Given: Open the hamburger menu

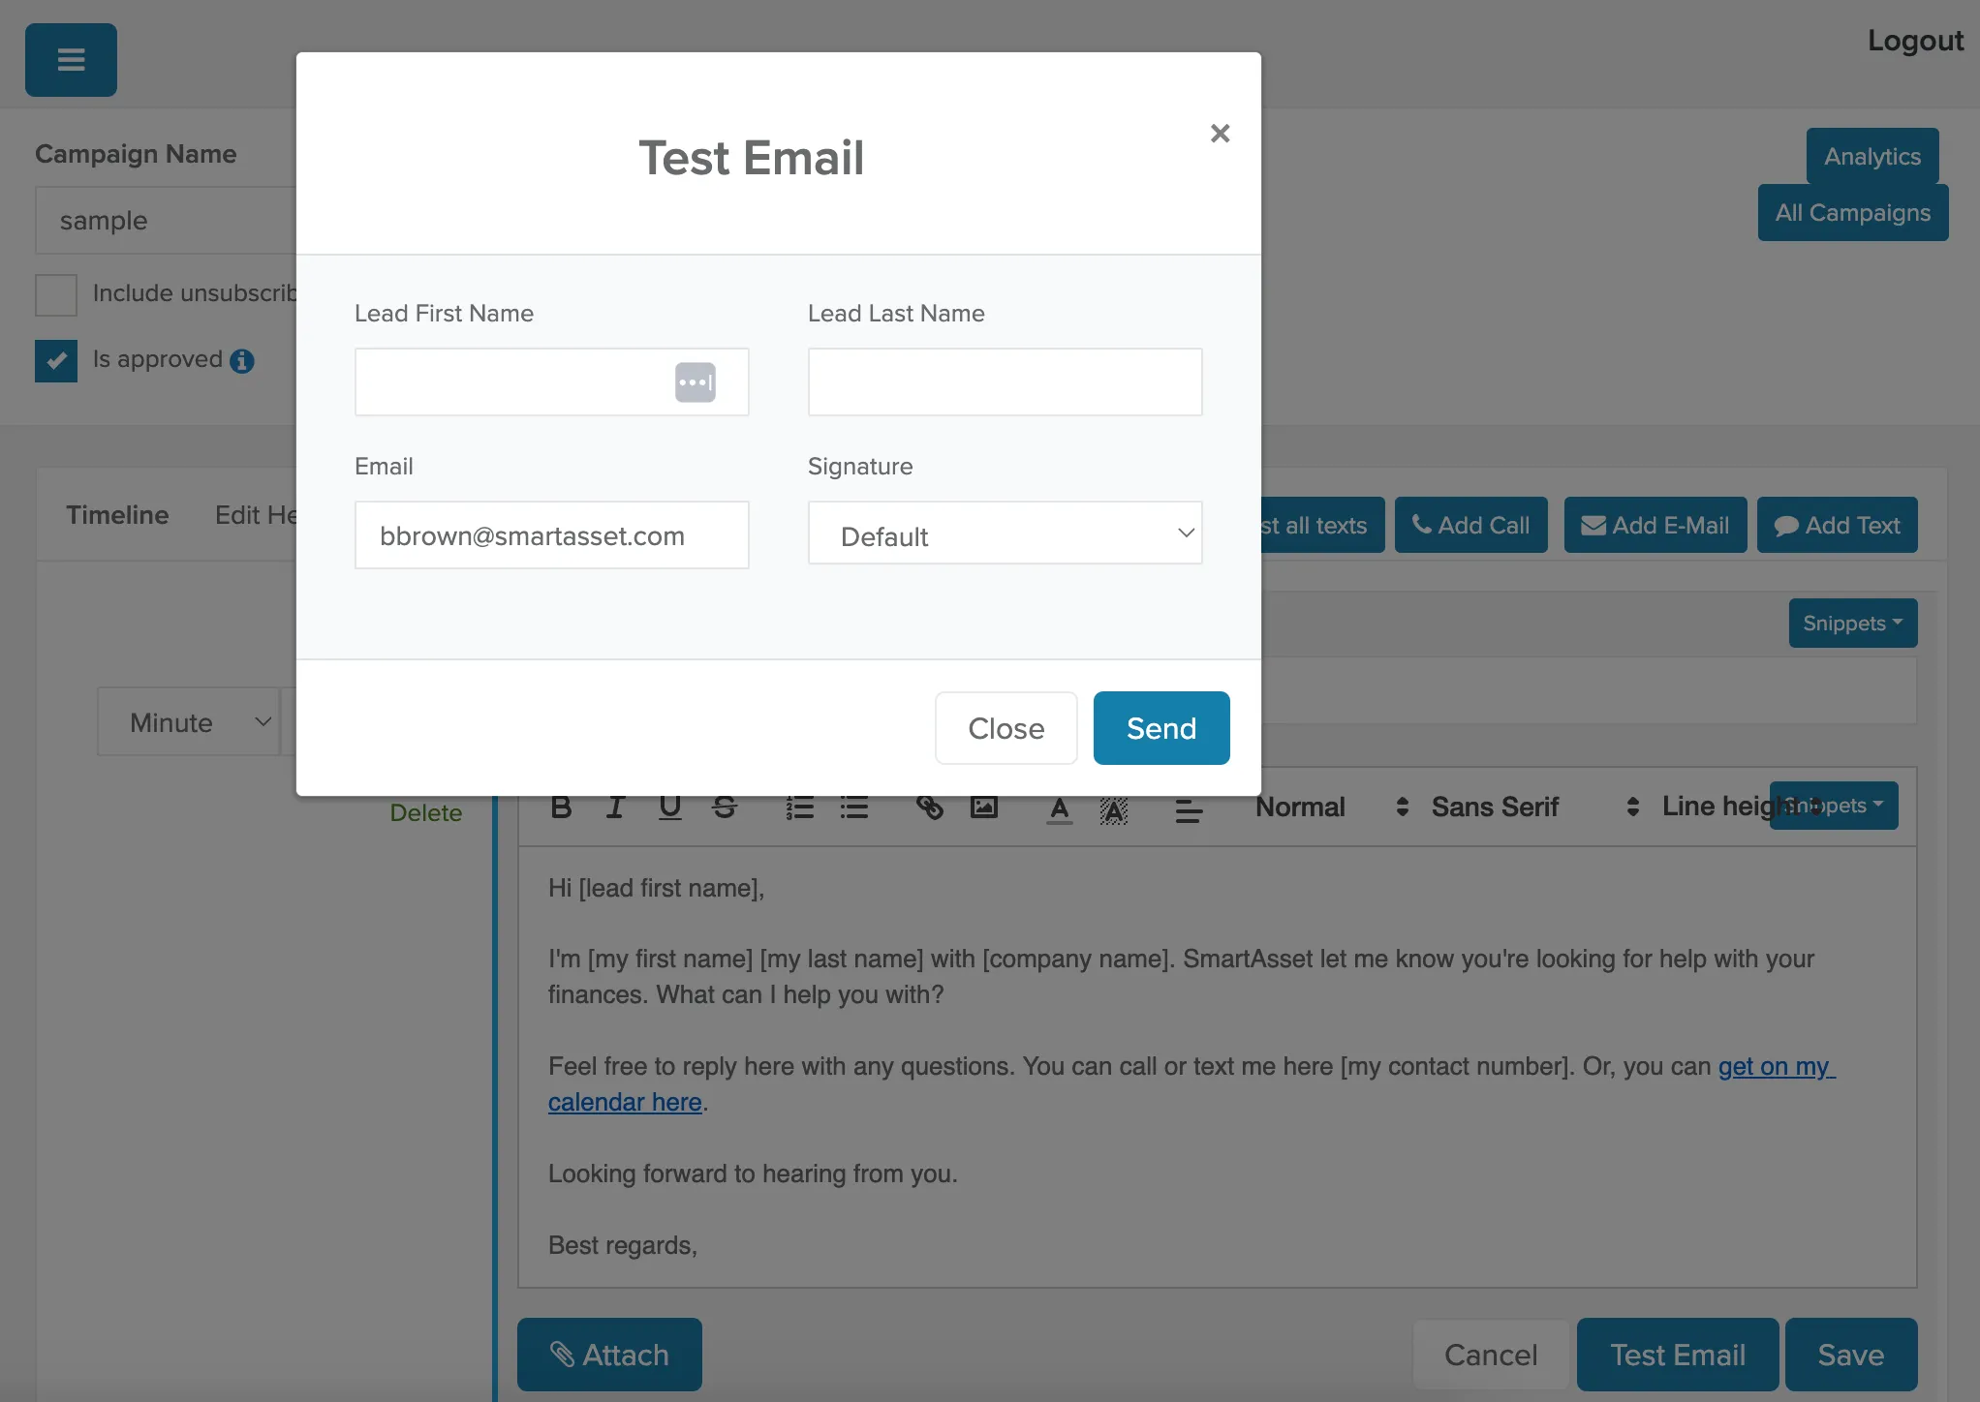Looking at the screenshot, I should pos(71,60).
